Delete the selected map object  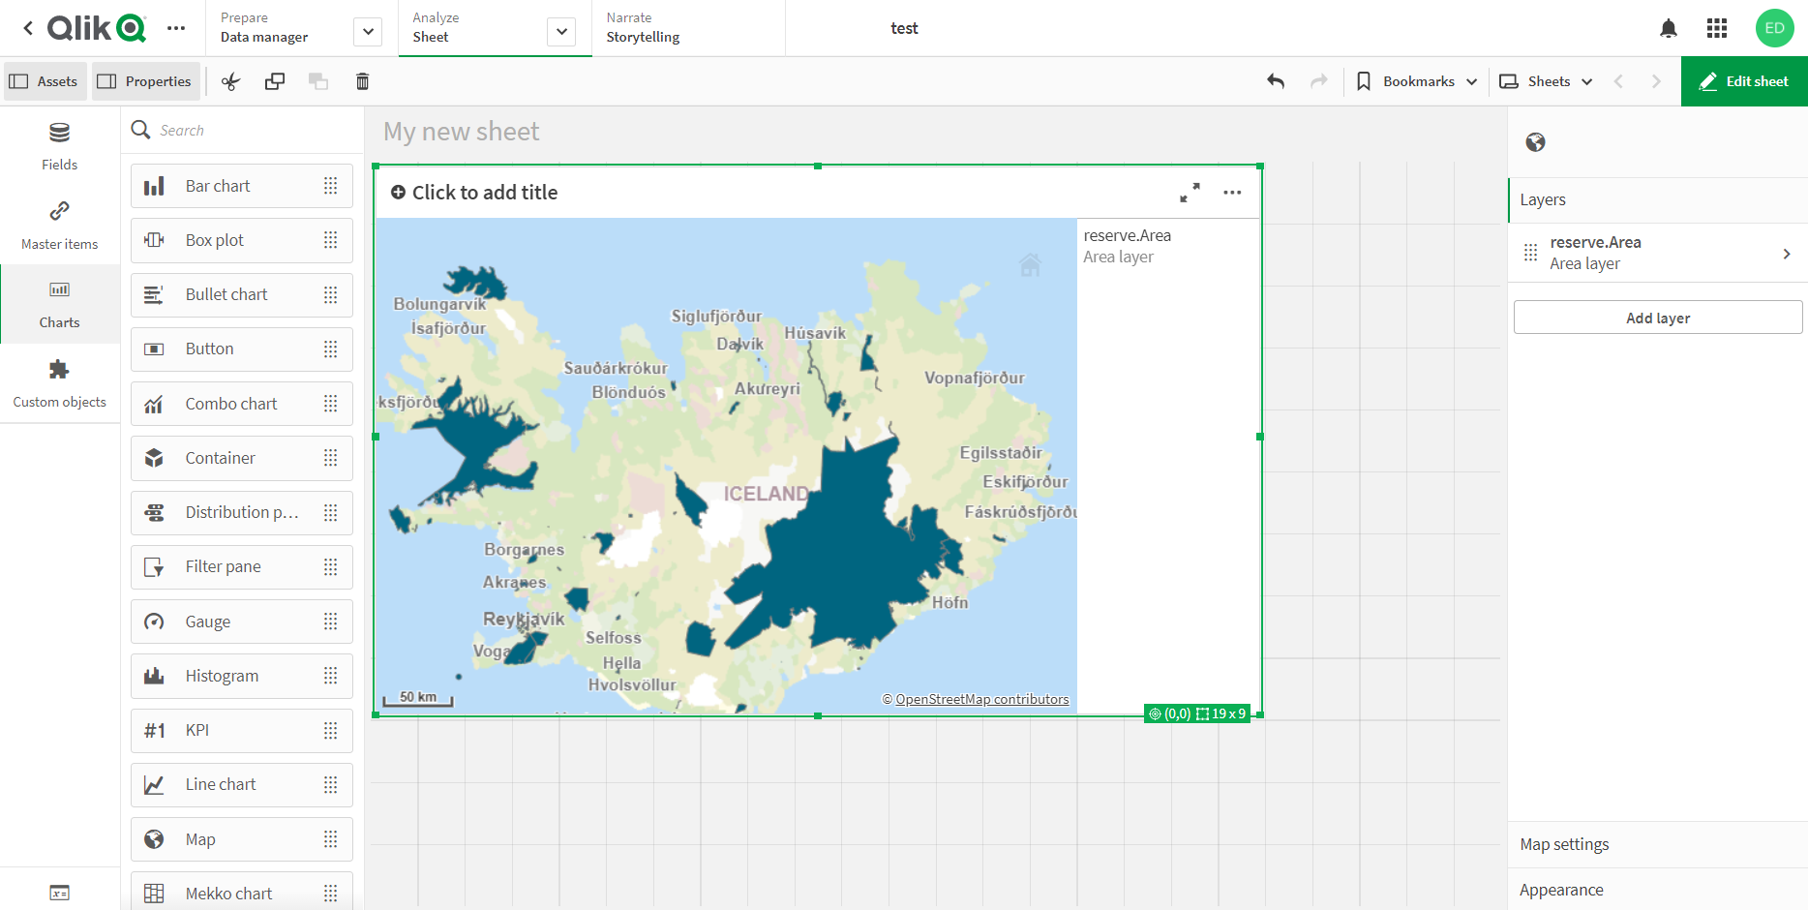click(362, 81)
